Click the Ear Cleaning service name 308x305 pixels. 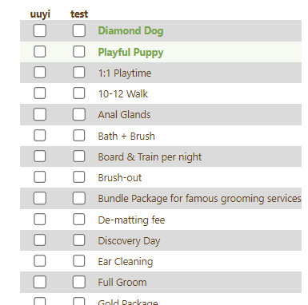point(126,262)
